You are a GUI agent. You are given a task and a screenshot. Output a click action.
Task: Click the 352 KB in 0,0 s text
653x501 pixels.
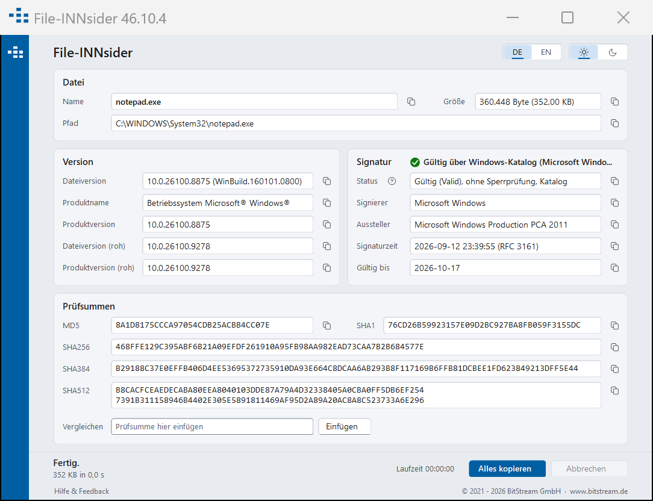pos(79,475)
